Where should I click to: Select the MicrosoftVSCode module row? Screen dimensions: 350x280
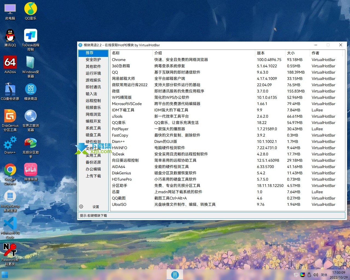pos(227,104)
